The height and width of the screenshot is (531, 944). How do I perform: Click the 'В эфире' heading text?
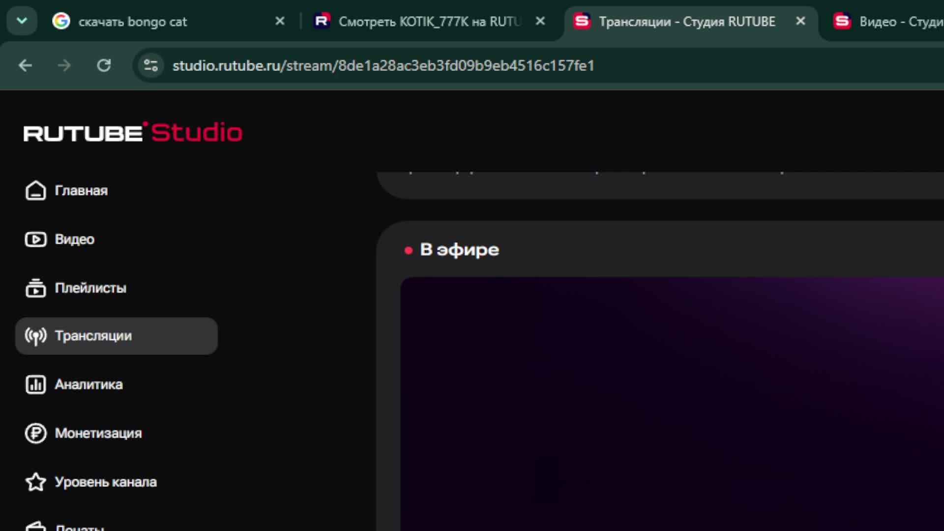(x=459, y=250)
